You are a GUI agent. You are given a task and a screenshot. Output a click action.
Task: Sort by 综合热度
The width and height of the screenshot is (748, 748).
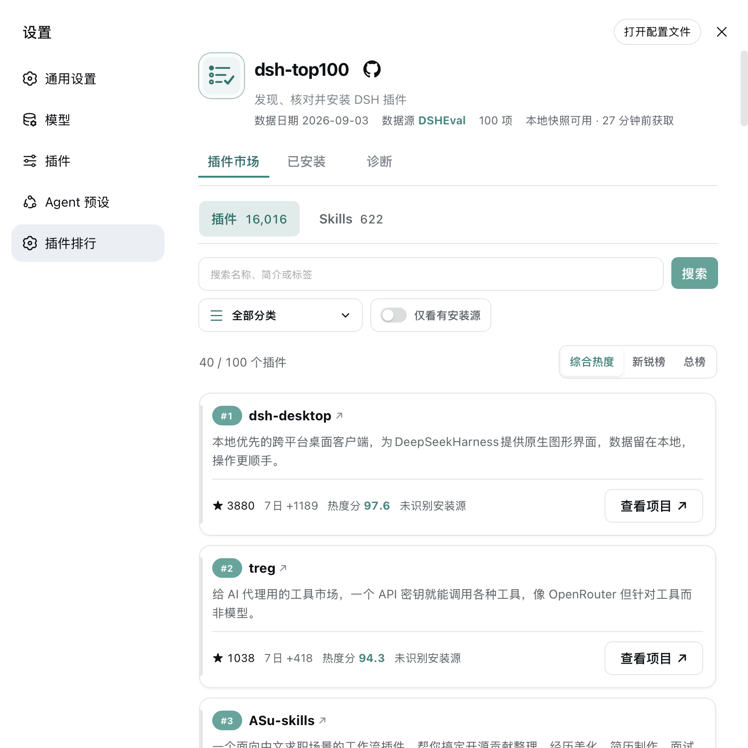tap(592, 362)
